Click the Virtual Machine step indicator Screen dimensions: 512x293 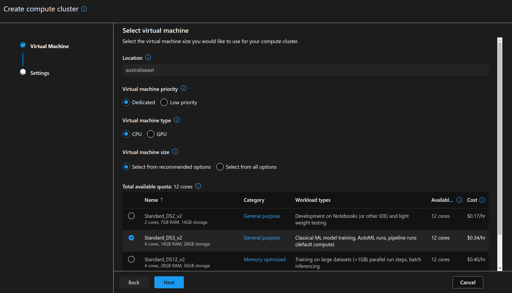(49, 46)
